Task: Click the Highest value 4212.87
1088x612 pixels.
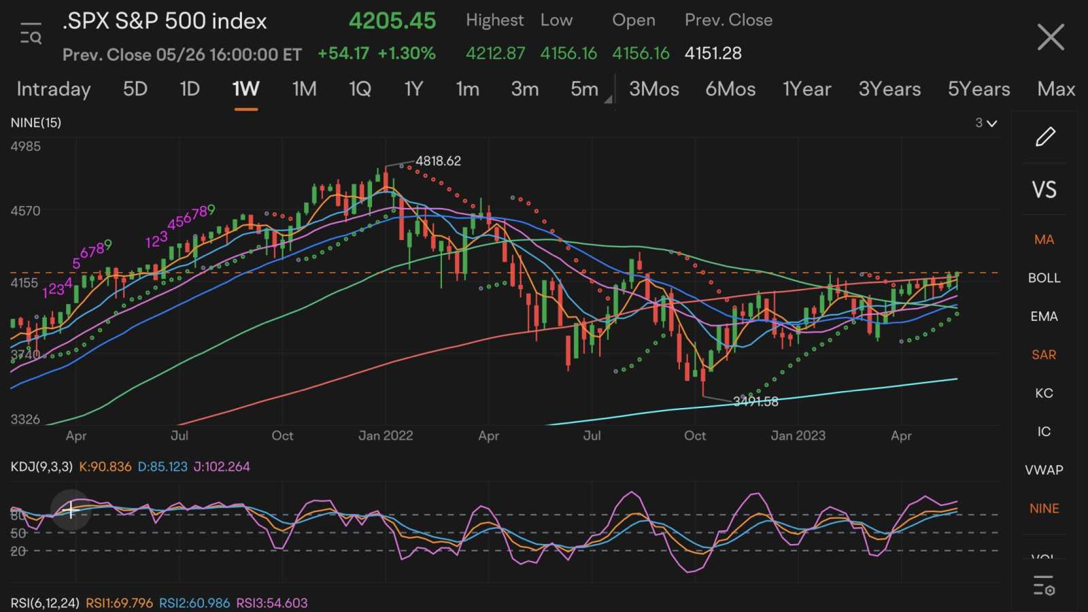Action: click(x=495, y=53)
